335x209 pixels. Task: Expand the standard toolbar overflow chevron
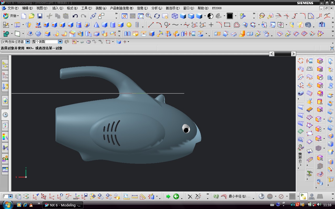coord(116,14)
